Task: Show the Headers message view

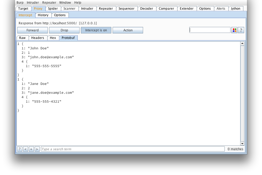Action: pyautogui.click(x=38, y=38)
